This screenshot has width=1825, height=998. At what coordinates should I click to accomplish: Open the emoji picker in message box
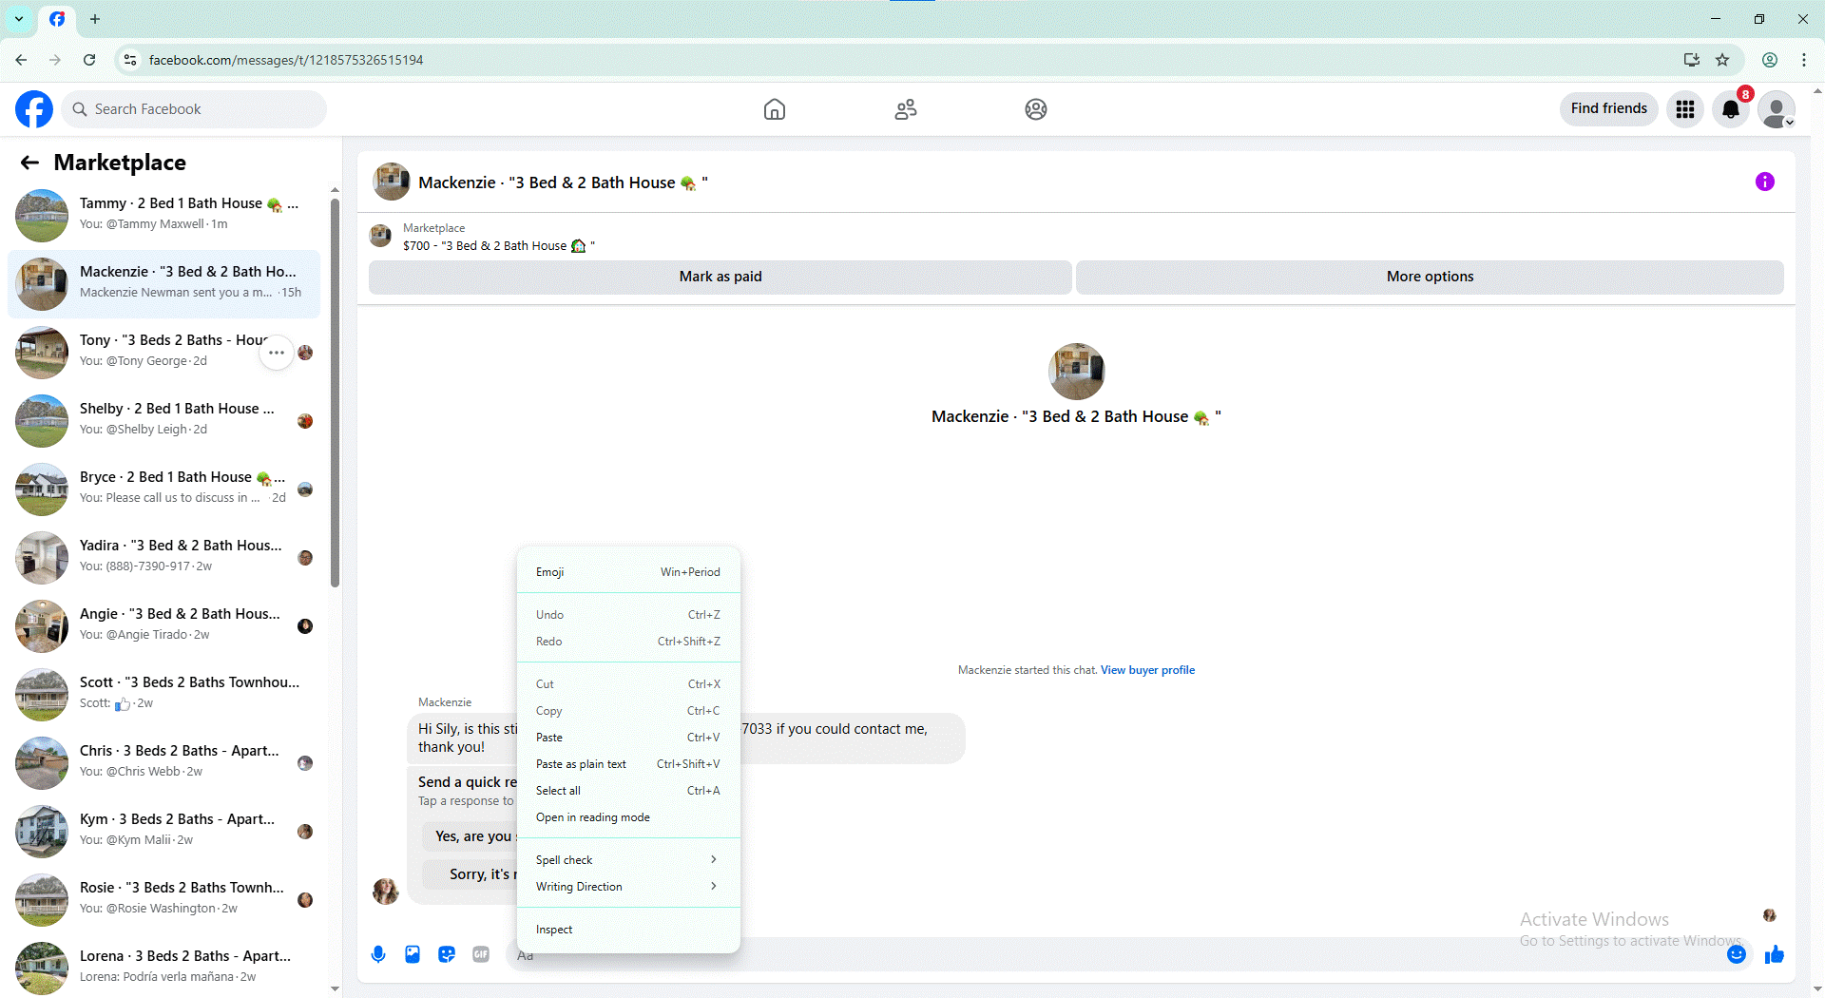click(1737, 954)
